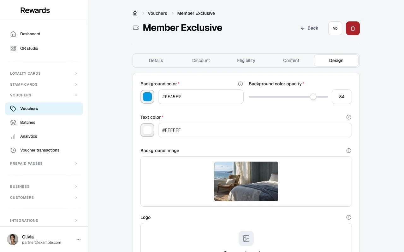Focus the background color hex field
Screen dimensions: 404x252
[201, 97]
